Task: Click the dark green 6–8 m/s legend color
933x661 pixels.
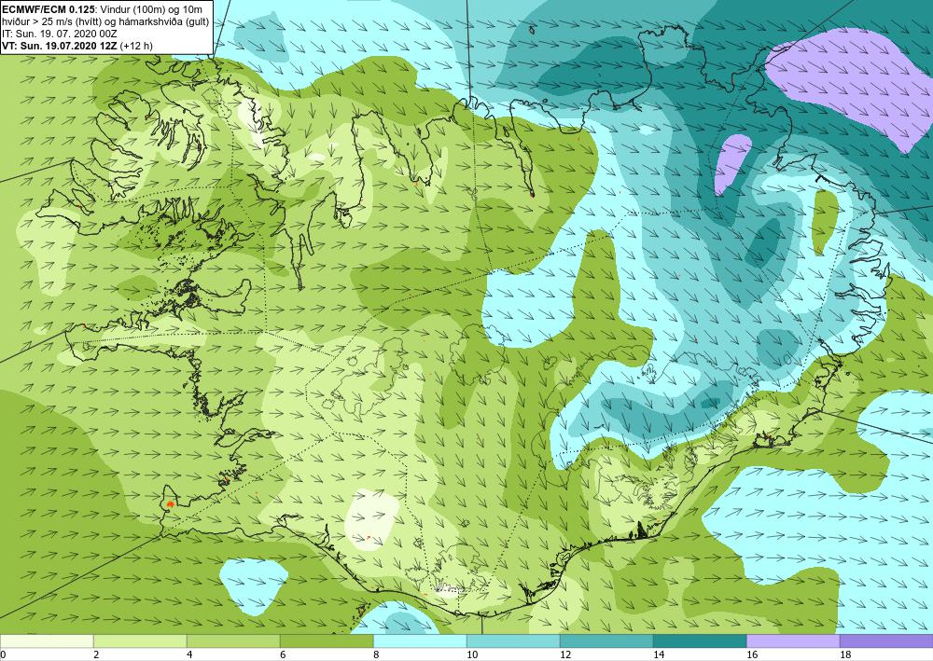Action: pos(327,641)
